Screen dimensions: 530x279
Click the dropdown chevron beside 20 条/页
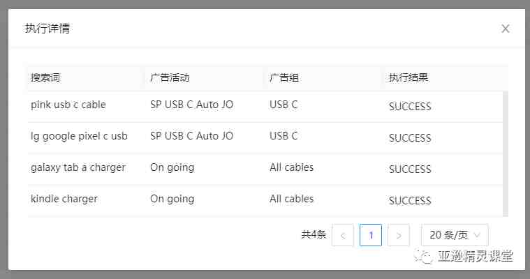coord(477,235)
